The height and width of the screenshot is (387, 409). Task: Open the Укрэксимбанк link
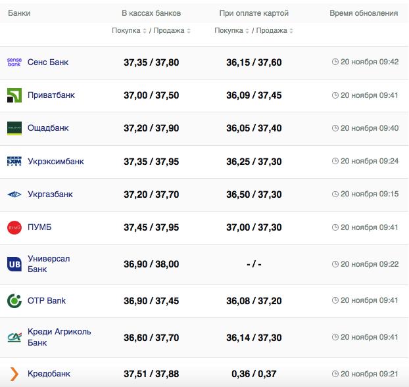56,162
